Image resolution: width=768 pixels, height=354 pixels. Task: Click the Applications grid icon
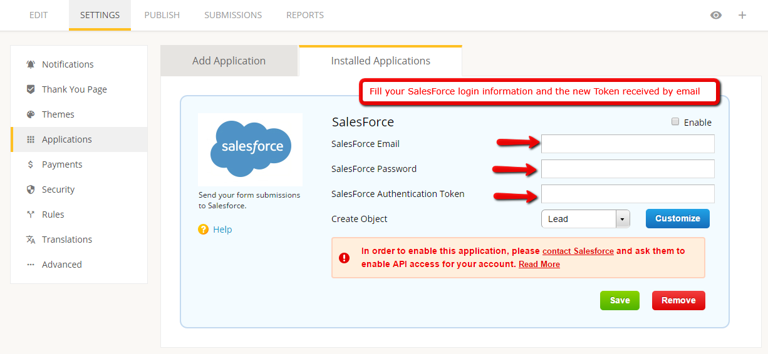(x=31, y=139)
